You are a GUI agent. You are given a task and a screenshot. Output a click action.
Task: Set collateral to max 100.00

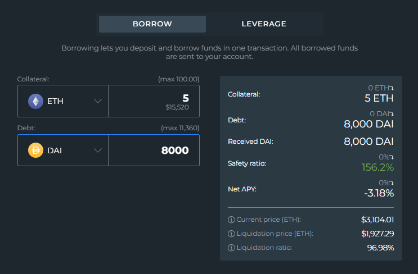178,80
